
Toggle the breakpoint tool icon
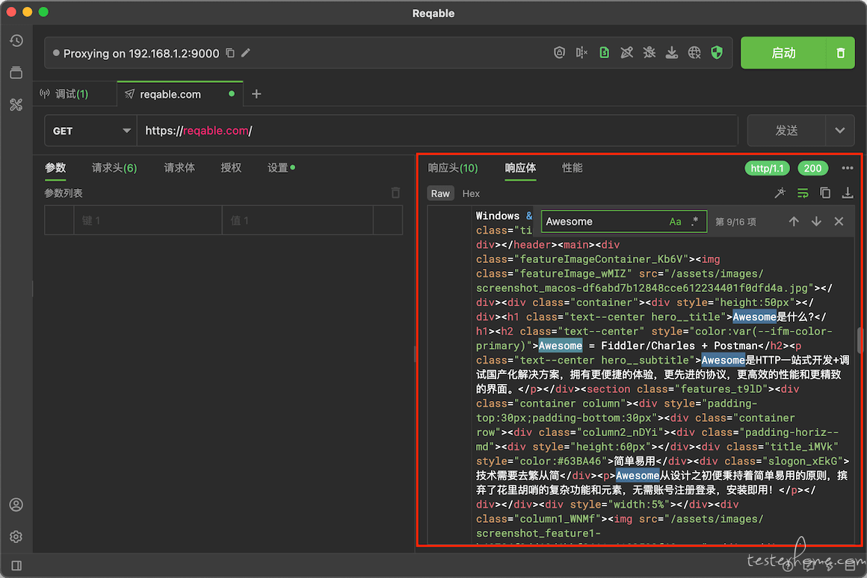point(581,52)
